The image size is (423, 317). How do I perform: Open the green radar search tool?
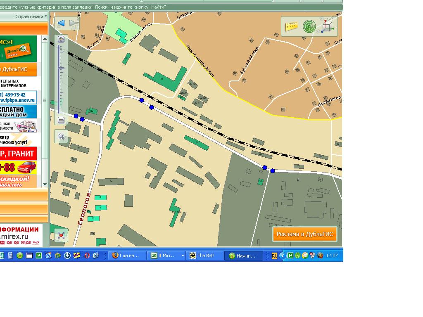click(309, 26)
